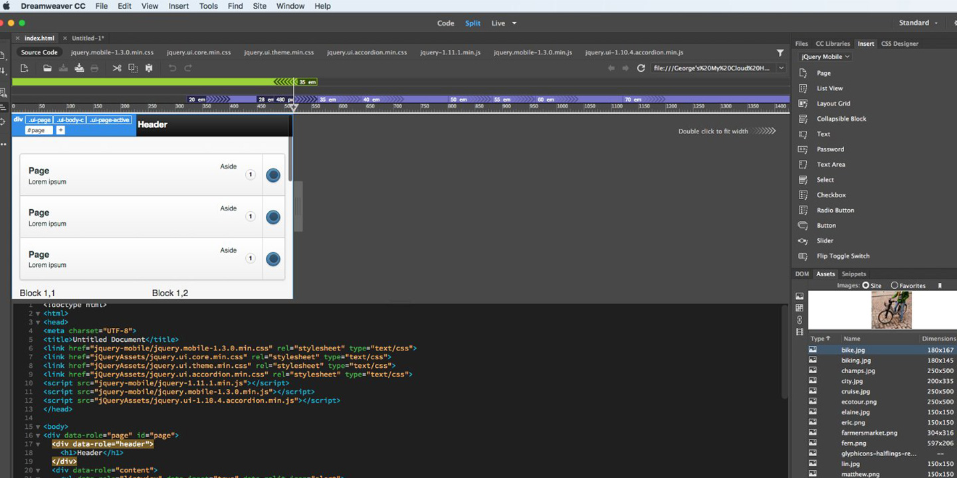This screenshot has height=478, width=957.
Task: Open the Window menu
Action: pos(290,6)
